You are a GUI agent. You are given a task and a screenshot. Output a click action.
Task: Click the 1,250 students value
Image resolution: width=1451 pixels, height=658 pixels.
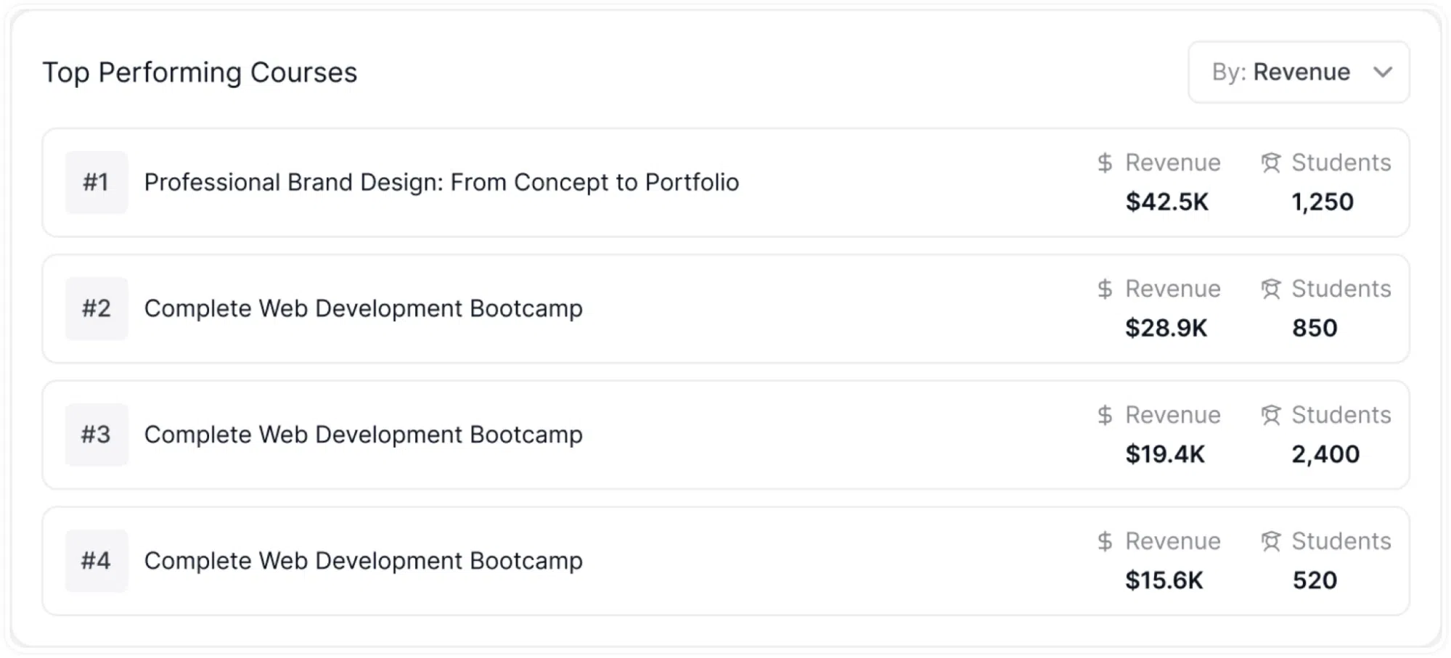tap(1323, 202)
